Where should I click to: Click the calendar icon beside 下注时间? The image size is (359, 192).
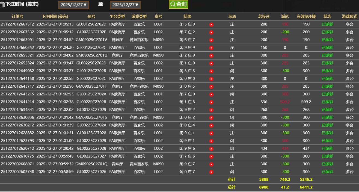(x=2, y=4)
